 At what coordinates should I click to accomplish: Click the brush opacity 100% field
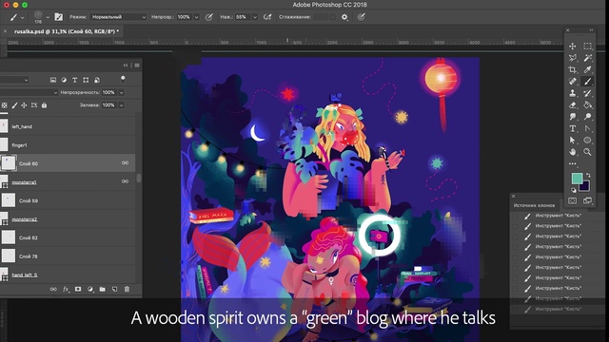click(x=185, y=17)
